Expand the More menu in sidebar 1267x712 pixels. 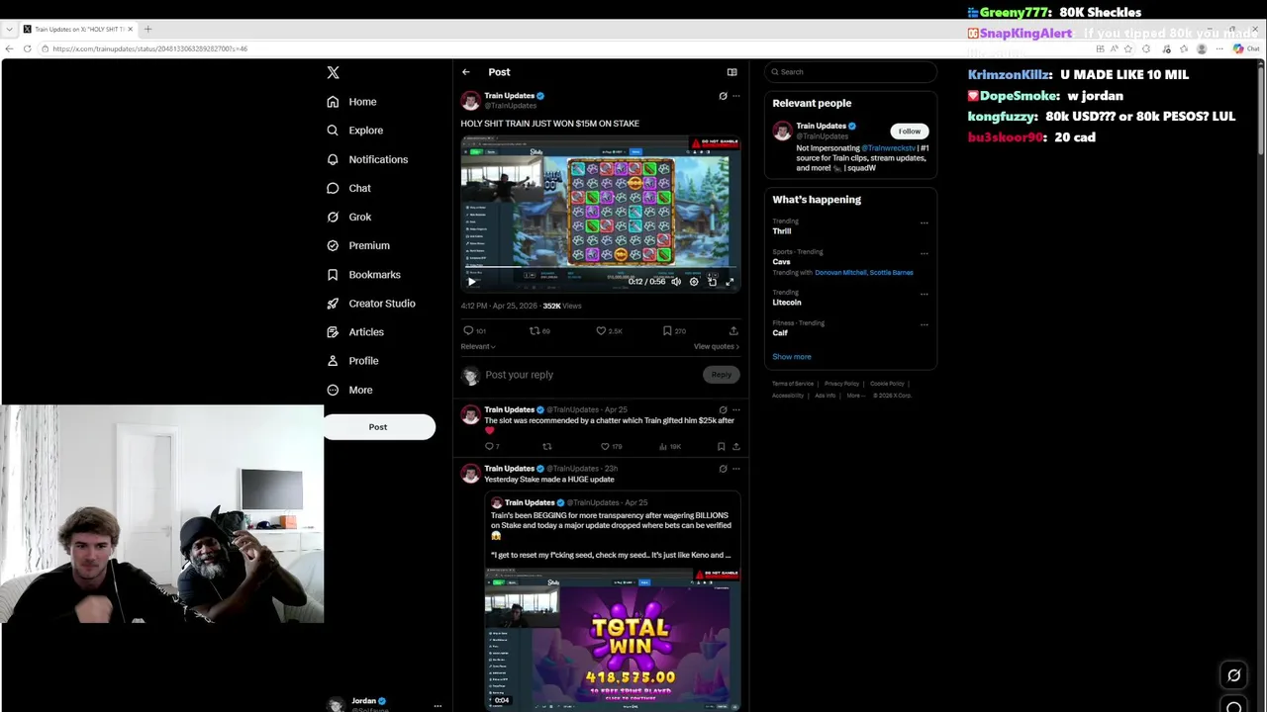click(349, 390)
